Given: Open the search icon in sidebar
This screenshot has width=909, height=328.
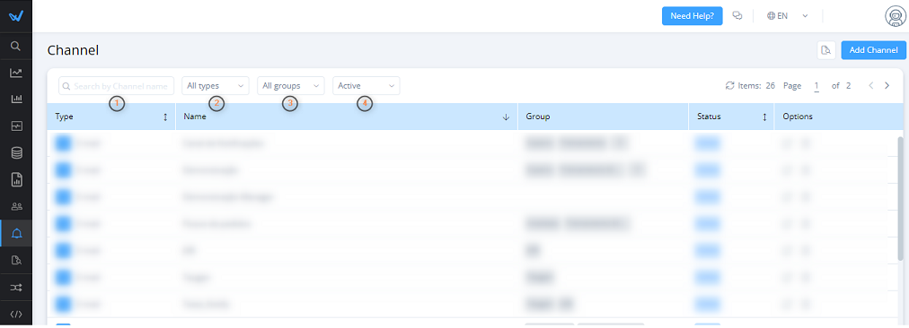Looking at the screenshot, I should click(x=16, y=46).
